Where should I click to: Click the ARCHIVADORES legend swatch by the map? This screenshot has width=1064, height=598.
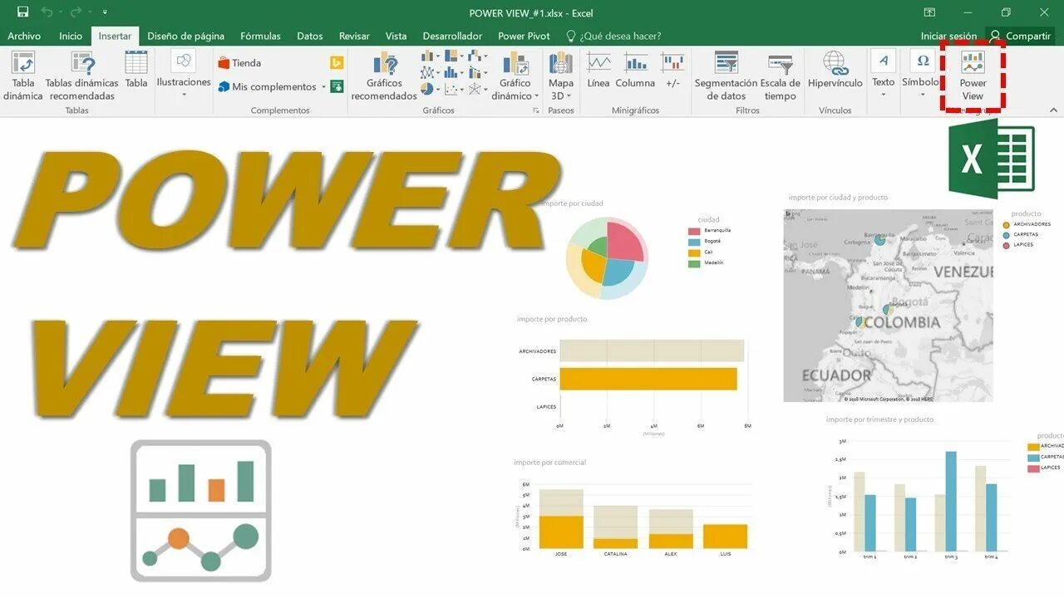(x=1007, y=224)
